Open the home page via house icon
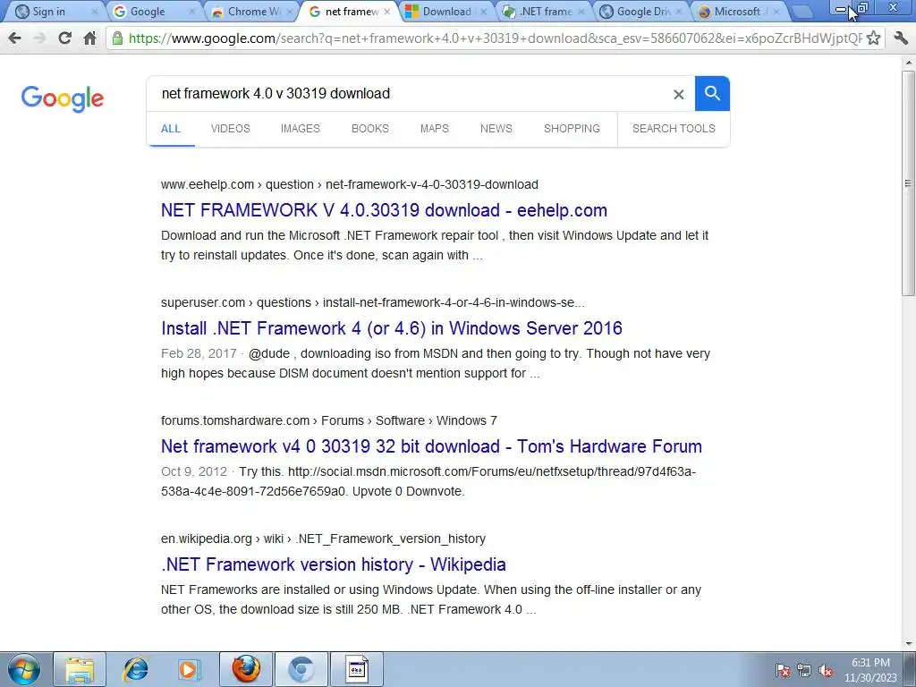 coord(89,38)
